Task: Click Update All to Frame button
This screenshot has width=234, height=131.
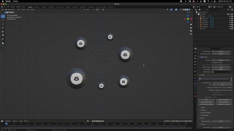Action: (224, 104)
